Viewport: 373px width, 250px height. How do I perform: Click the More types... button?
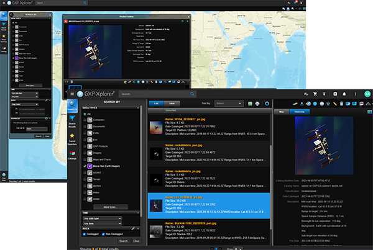coord(111,206)
